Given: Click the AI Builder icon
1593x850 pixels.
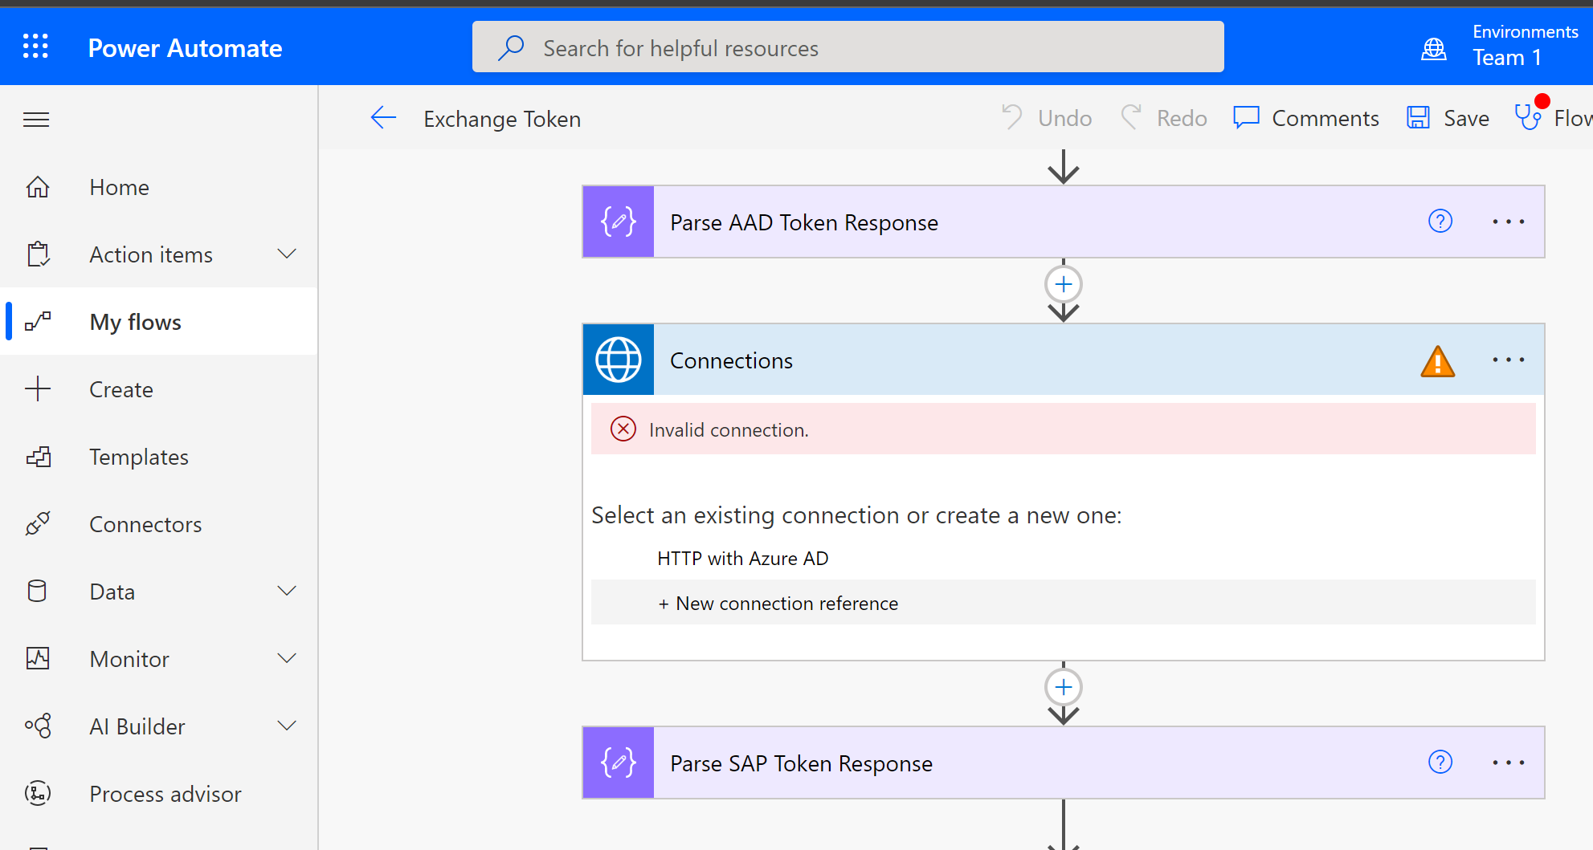Looking at the screenshot, I should [38, 726].
